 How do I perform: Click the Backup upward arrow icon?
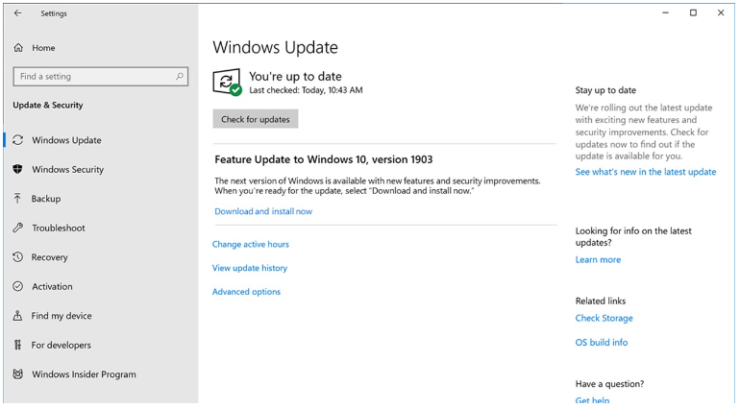pos(17,198)
